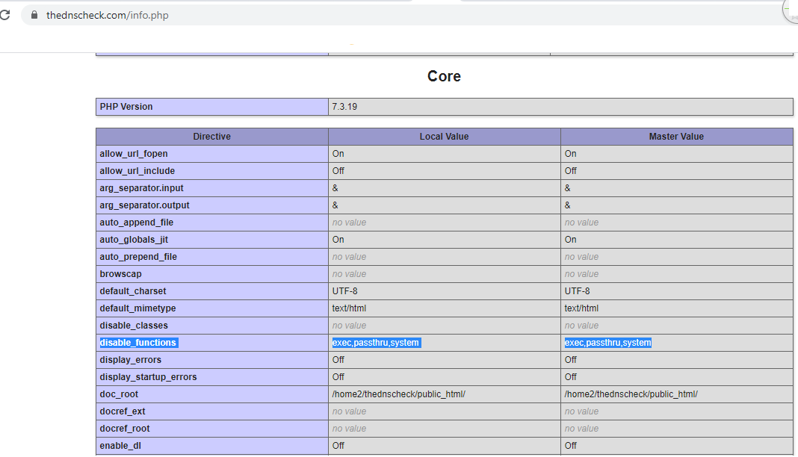798x457 pixels.
Task: Select auto_append_file local 'no value' cell
Action: [445, 223]
